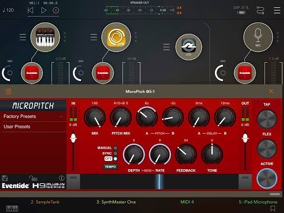Click the MOD RATE knob
284x213 pixels.
(160, 154)
